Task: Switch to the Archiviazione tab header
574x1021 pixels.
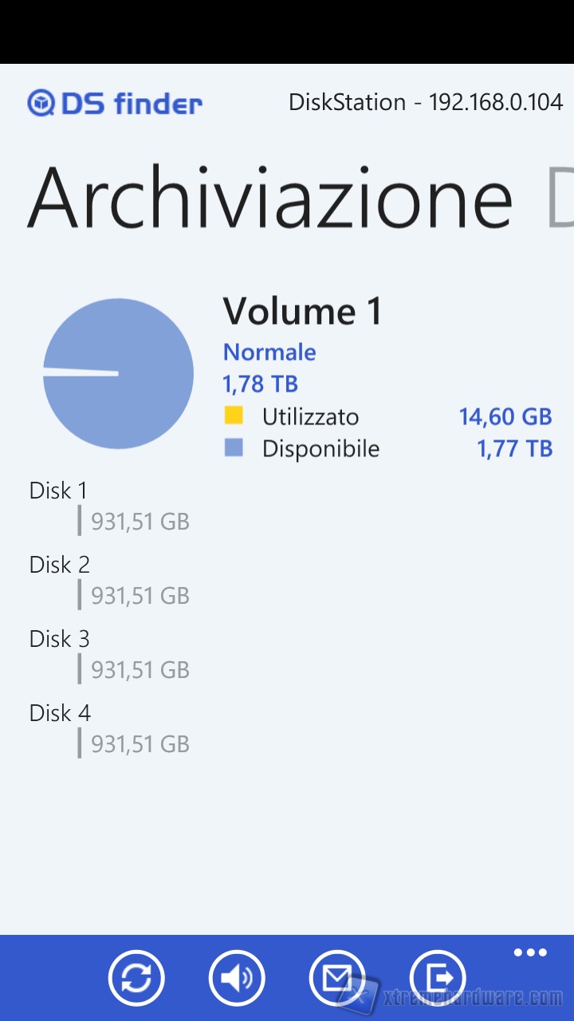Action: (x=269, y=198)
